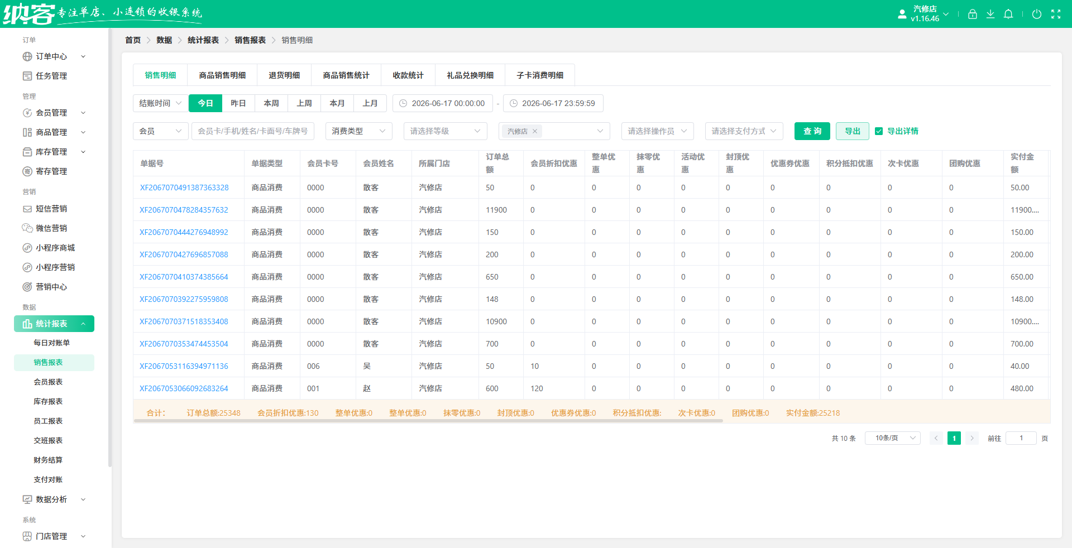Open the 请选择支付方式 dropdown
The image size is (1072, 548).
click(x=744, y=131)
